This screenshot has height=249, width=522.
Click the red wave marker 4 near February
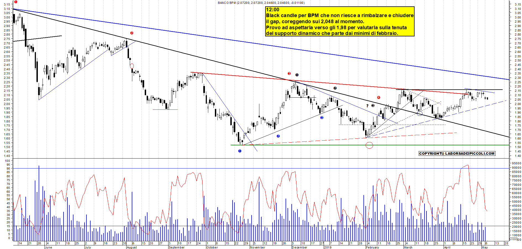pyautogui.click(x=379, y=97)
